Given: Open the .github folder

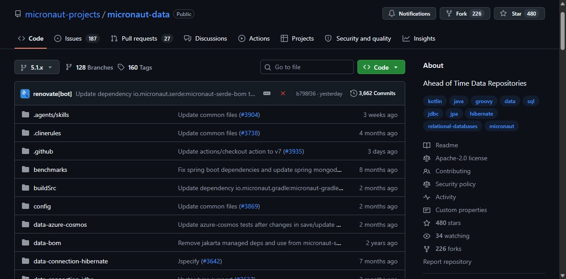Looking at the screenshot, I should click(x=43, y=151).
